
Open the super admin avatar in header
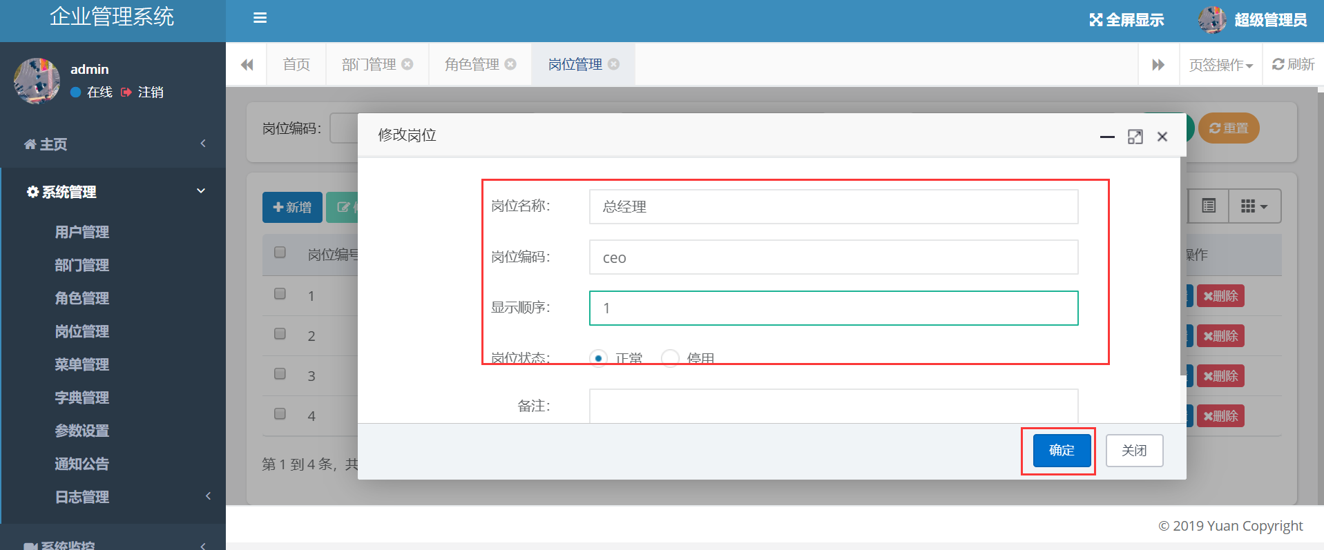pos(1212,20)
